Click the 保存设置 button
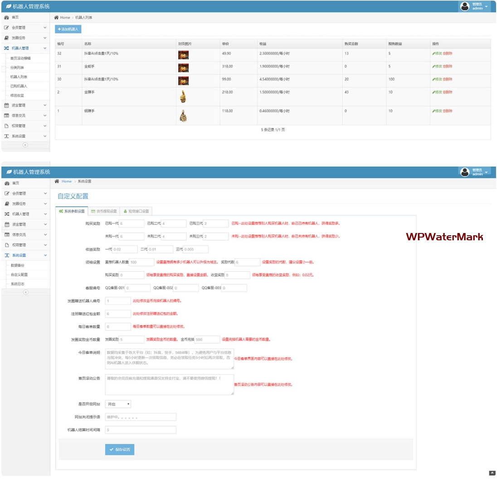The height and width of the screenshot is (481, 497). [x=120, y=450]
